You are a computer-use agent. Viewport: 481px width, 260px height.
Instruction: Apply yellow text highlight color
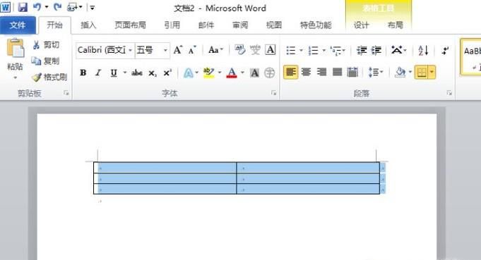(x=208, y=73)
